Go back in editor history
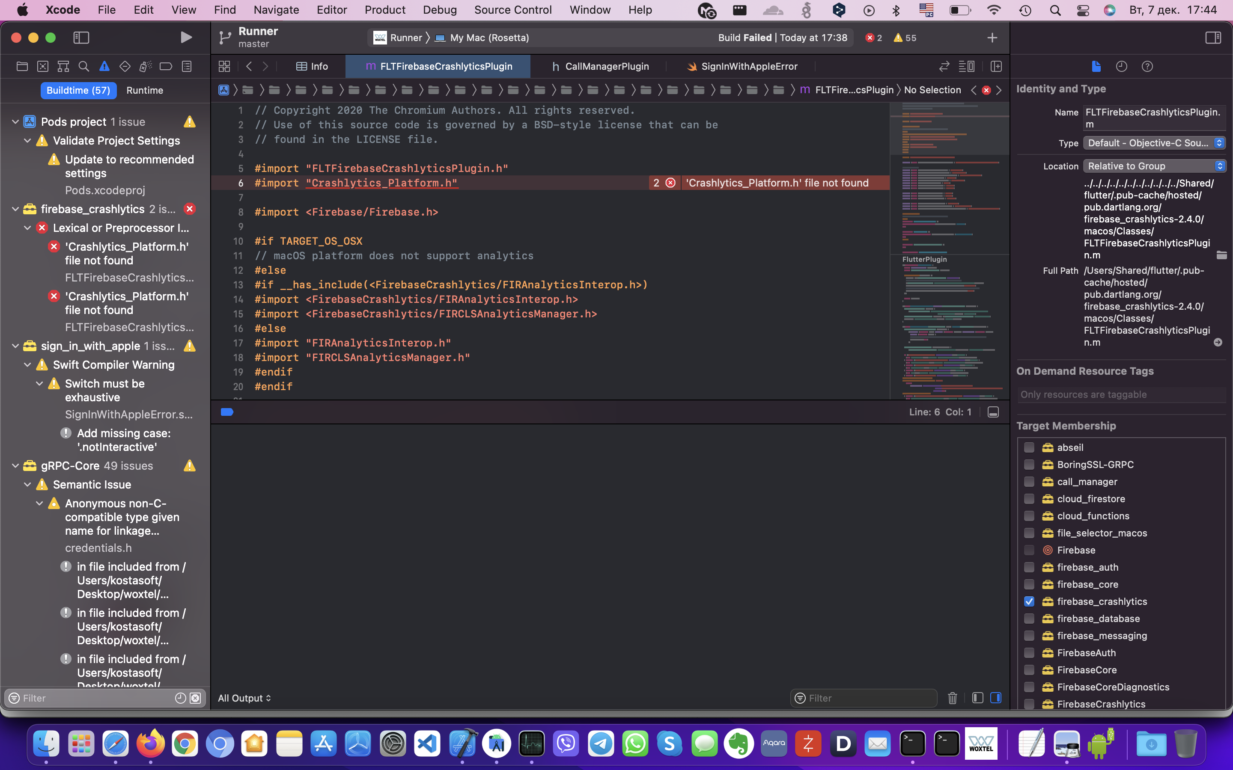Viewport: 1233px width, 770px height. [x=249, y=66]
